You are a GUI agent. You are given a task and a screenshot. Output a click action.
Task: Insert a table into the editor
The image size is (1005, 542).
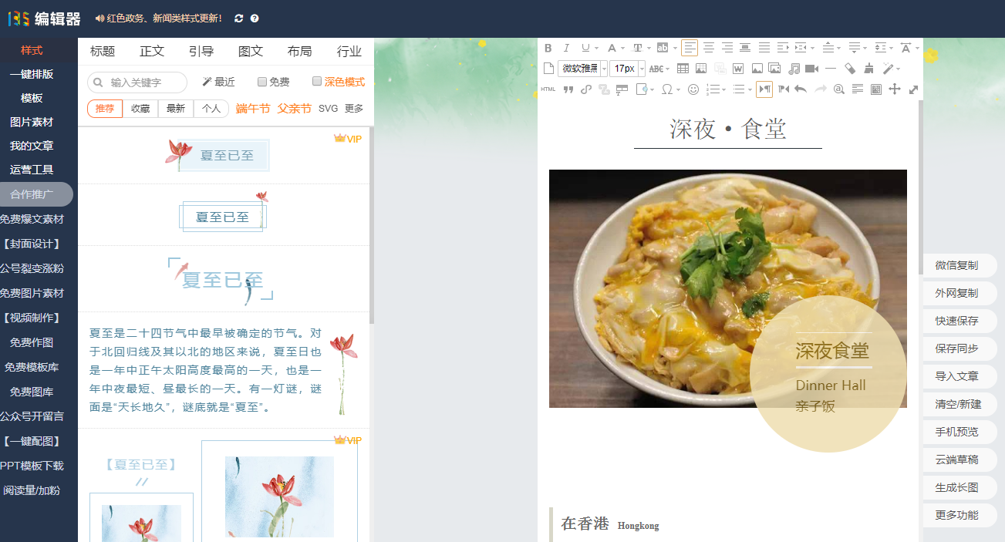pos(683,68)
